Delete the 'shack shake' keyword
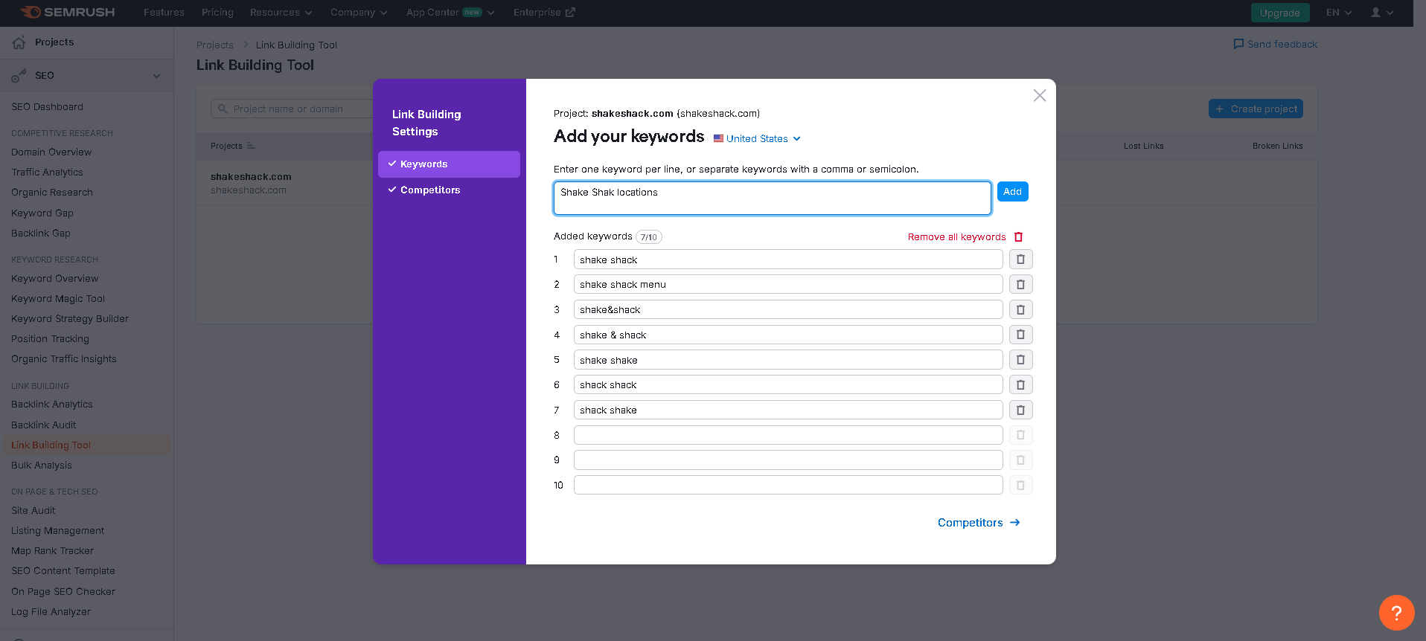 (x=1020, y=410)
